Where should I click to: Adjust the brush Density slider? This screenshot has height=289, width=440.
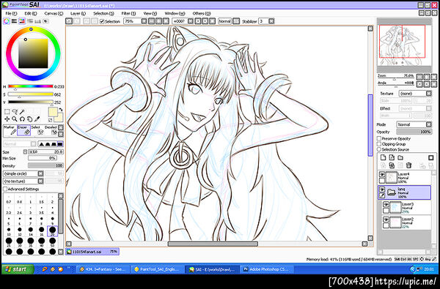[45, 165]
